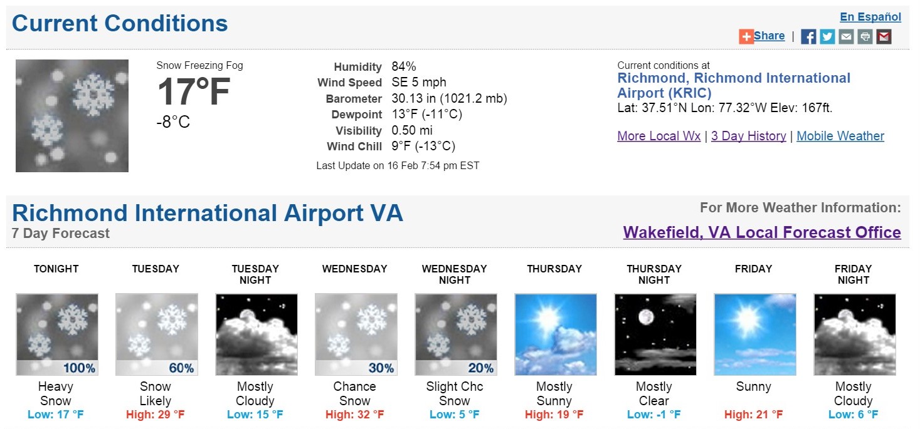Select Thursday Night's Mostly Clear icon

tap(655, 334)
